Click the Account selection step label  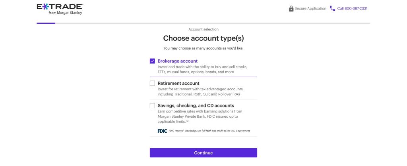[x=203, y=29]
